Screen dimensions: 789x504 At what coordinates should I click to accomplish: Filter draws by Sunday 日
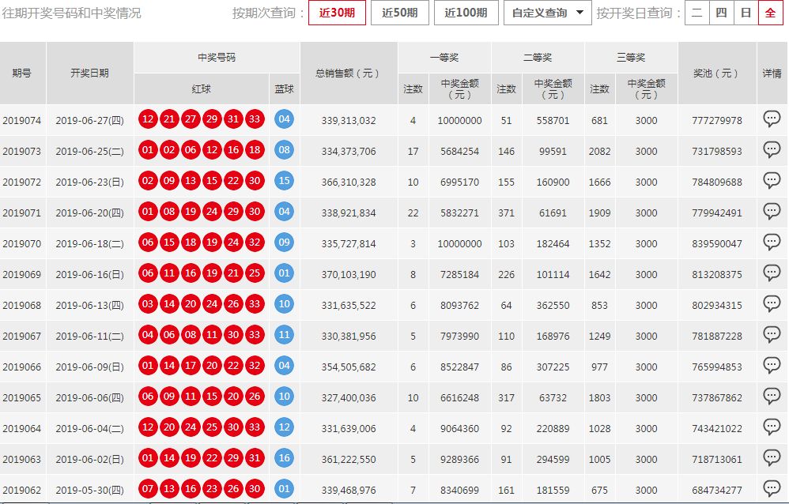click(746, 13)
